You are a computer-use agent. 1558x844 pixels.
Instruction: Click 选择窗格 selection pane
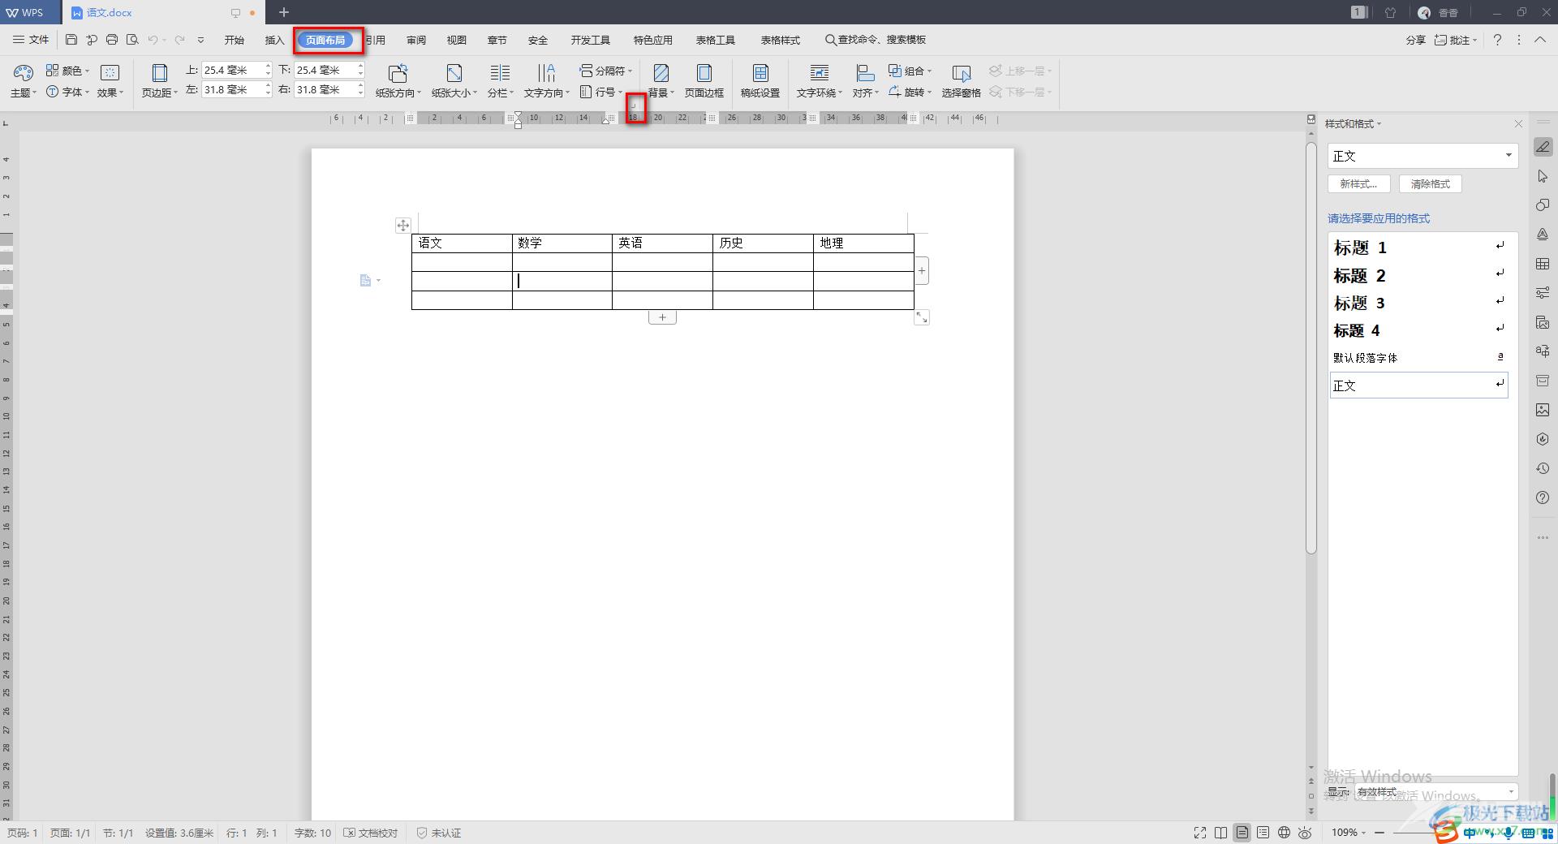click(x=961, y=81)
